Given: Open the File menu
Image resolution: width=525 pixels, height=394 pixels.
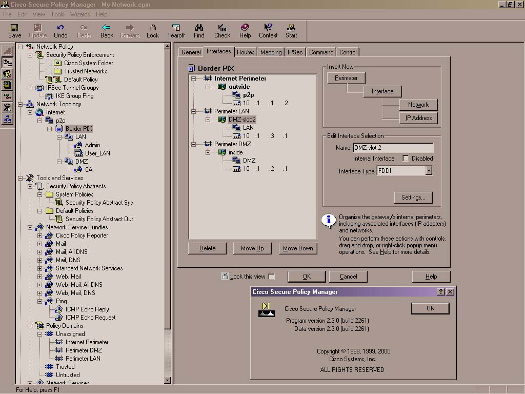Looking at the screenshot, I should coord(7,14).
